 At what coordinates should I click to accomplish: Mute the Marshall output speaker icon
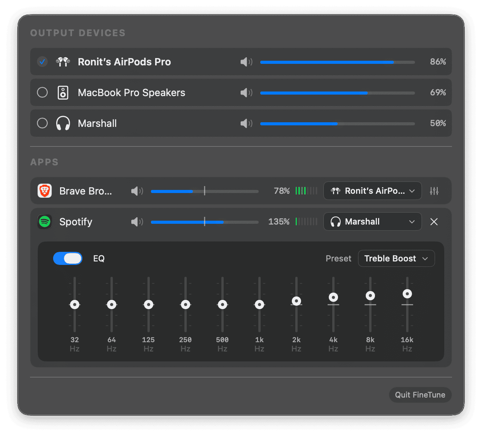pos(246,123)
